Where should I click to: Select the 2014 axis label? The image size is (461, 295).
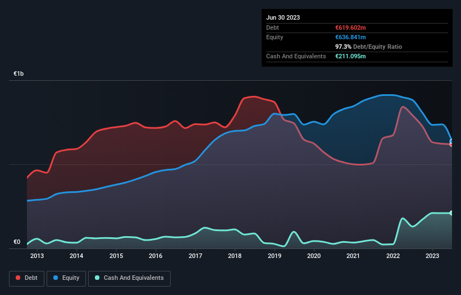[76, 256]
